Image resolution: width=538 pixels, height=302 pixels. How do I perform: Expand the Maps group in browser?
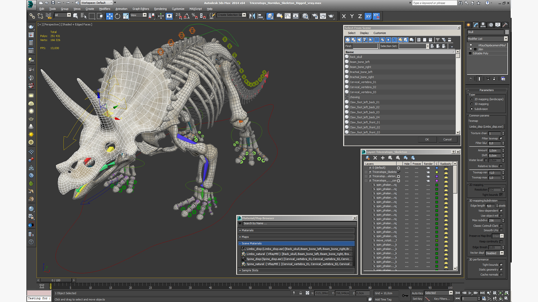click(296, 237)
